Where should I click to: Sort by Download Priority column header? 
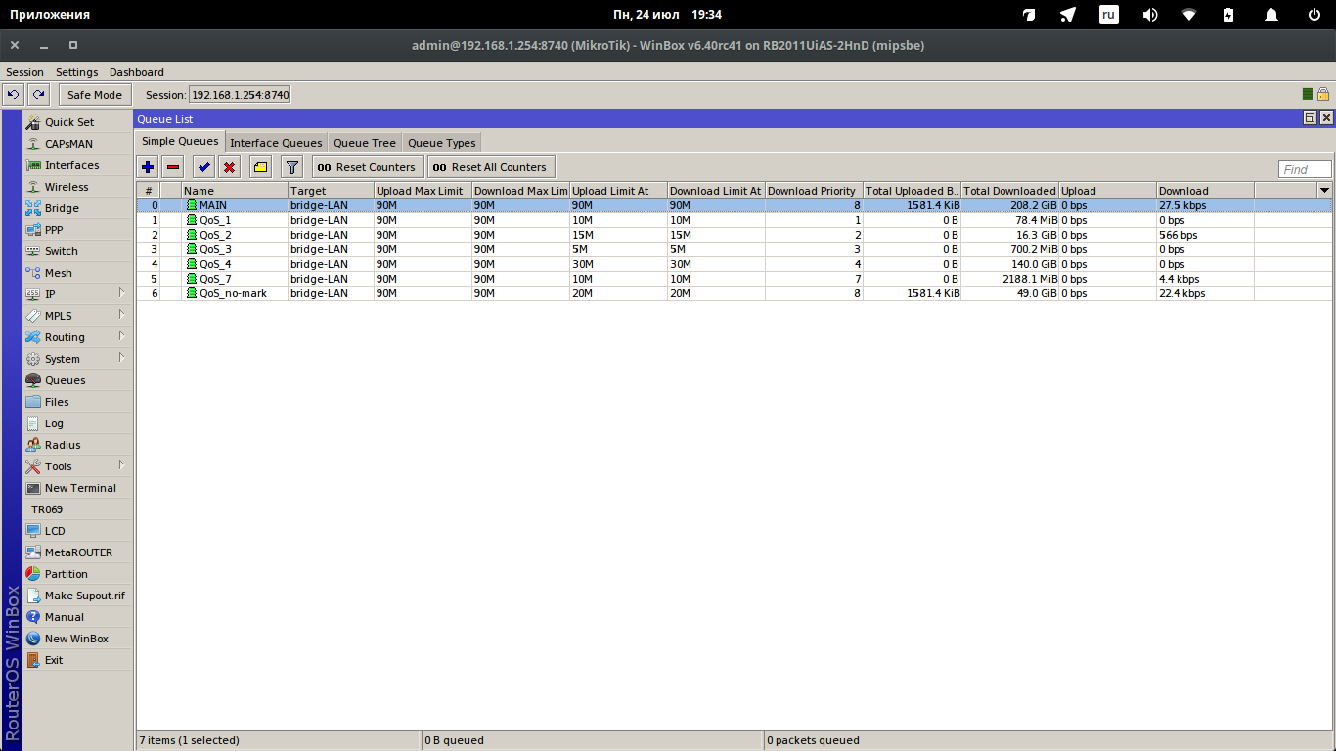(x=814, y=190)
